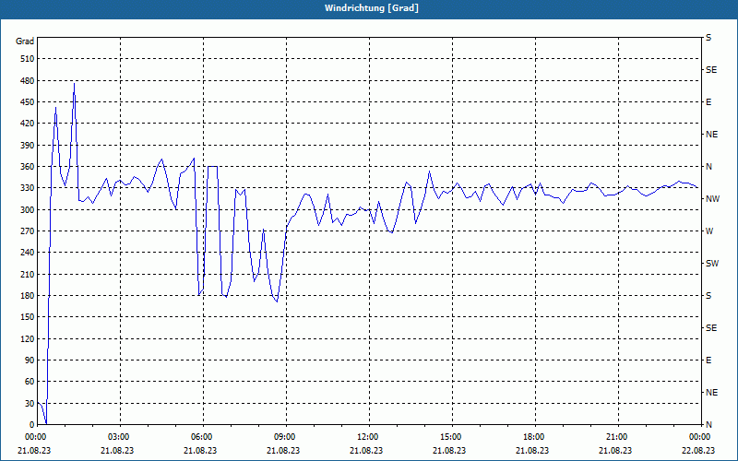Click the S compass label at 180 degrees
Screen dimensions: 738x461
(708, 296)
